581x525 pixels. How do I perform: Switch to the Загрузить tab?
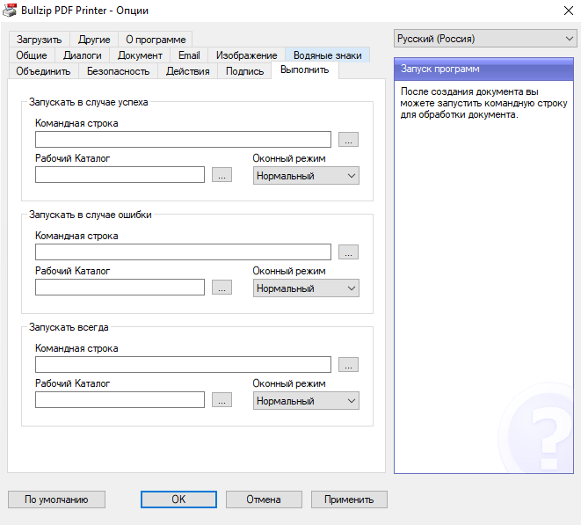(x=39, y=40)
